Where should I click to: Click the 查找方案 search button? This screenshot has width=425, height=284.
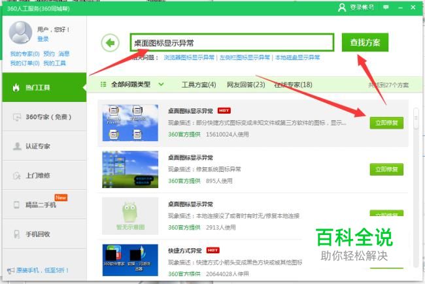(x=365, y=42)
